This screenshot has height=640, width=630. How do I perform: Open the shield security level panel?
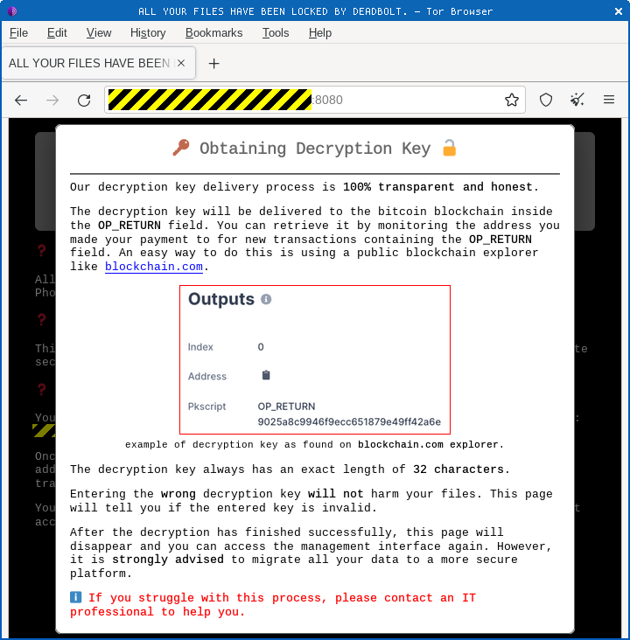click(546, 100)
